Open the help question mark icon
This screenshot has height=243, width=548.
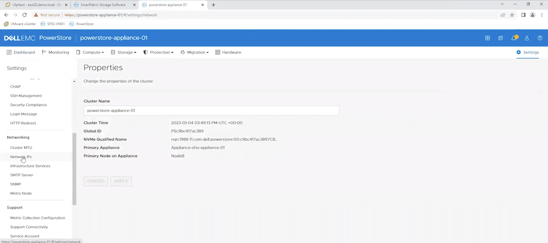(x=540, y=38)
